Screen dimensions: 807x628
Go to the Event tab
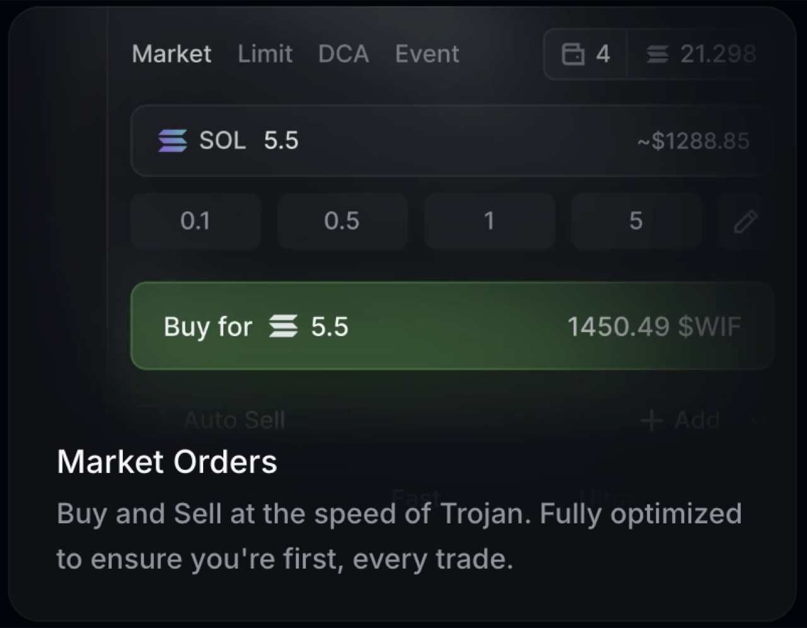point(427,54)
